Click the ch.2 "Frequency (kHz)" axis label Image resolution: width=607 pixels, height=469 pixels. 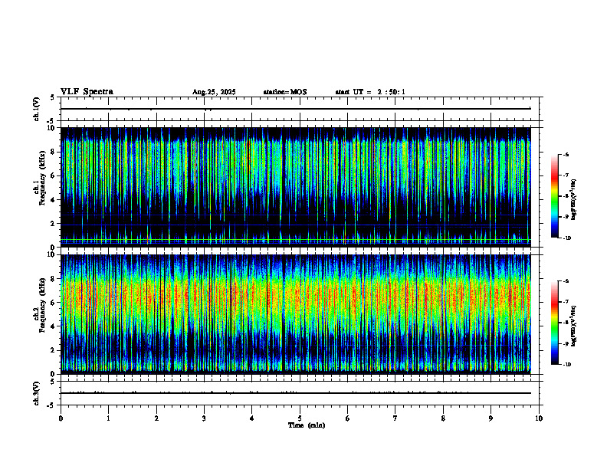coord(43,305)
